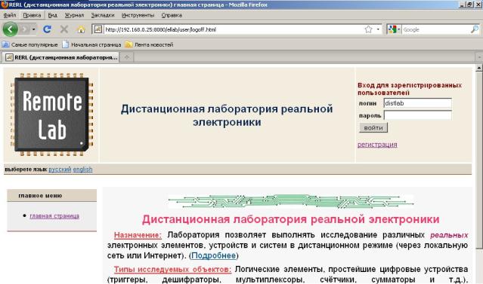Click the войти login button

[373, 128]
